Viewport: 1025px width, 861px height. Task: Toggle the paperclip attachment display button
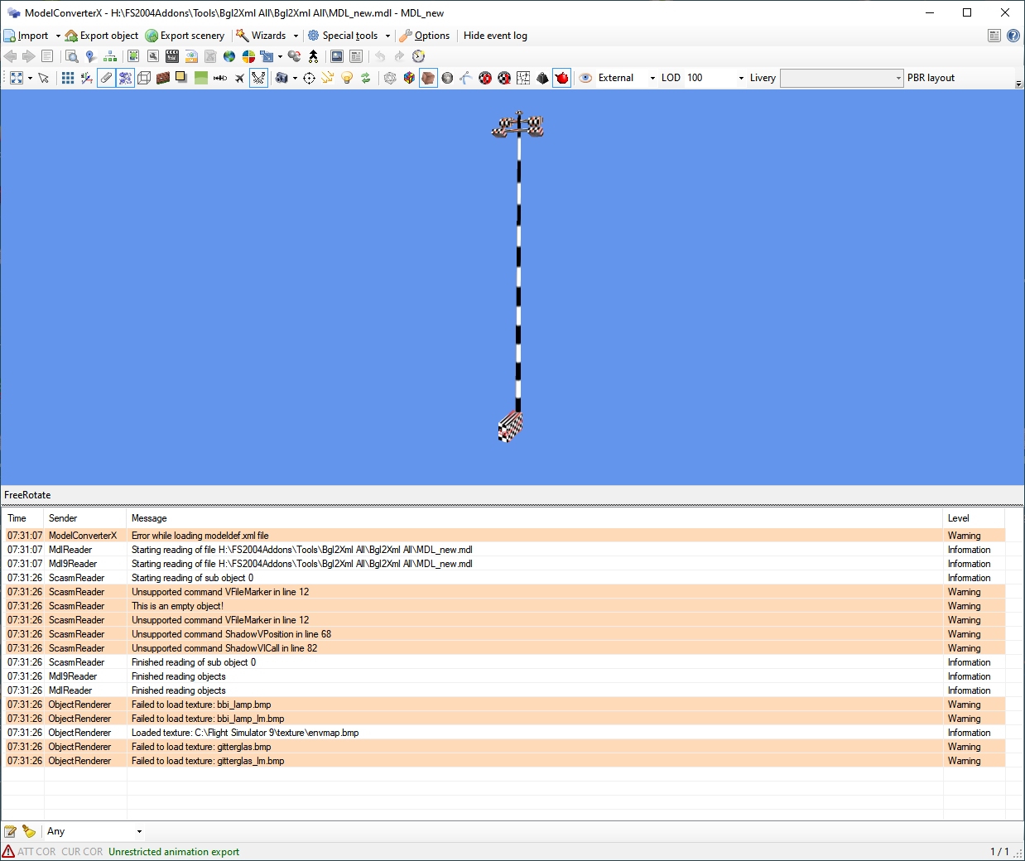(x=106, y=78)
